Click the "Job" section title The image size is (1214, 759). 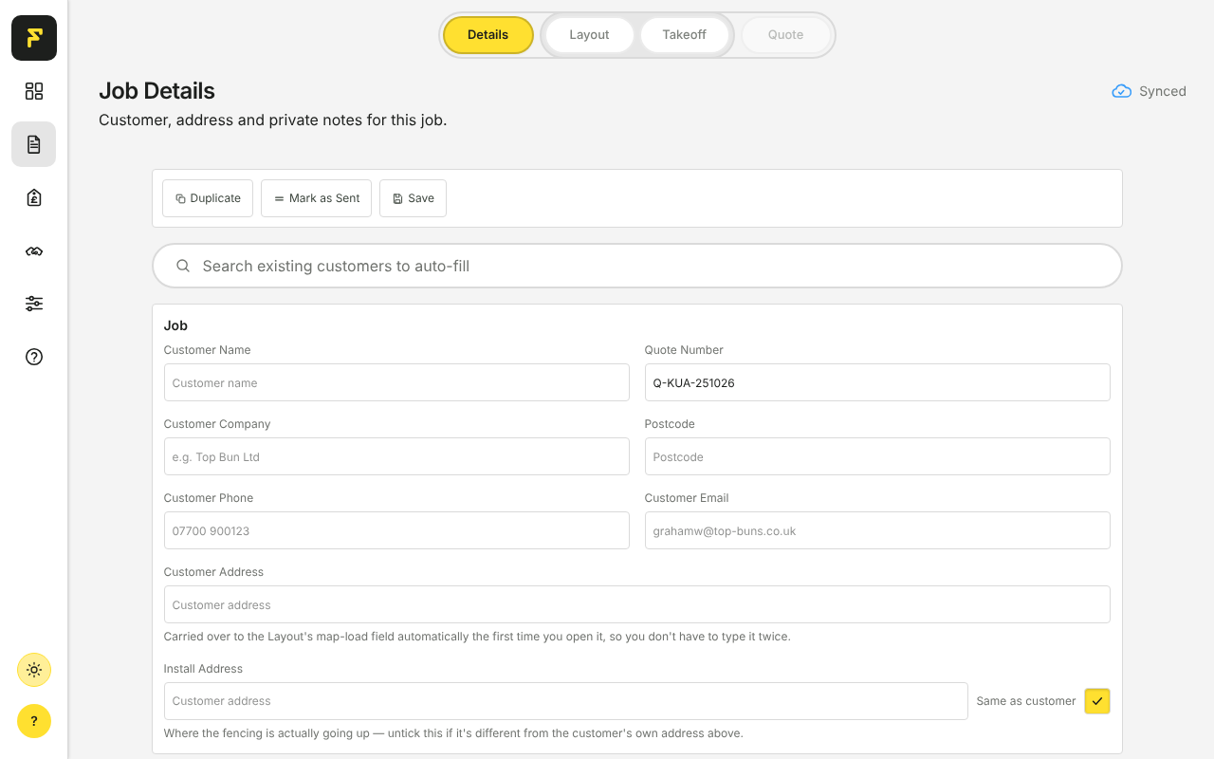click(175, 325)
